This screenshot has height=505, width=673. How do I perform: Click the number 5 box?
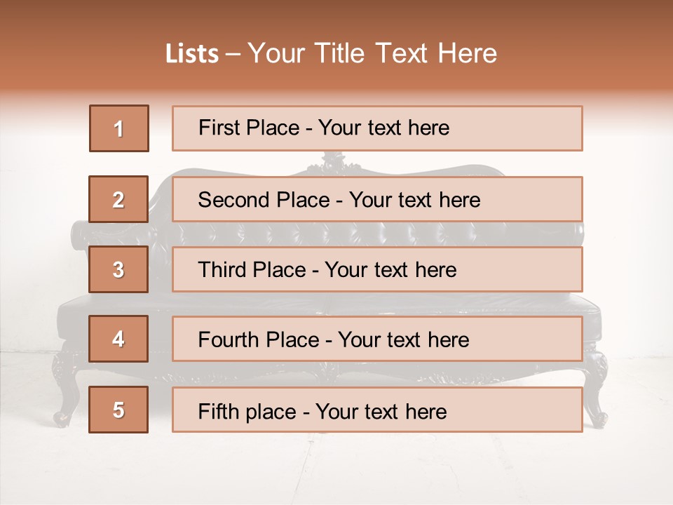pyautogui.click(x=119, y=410)
